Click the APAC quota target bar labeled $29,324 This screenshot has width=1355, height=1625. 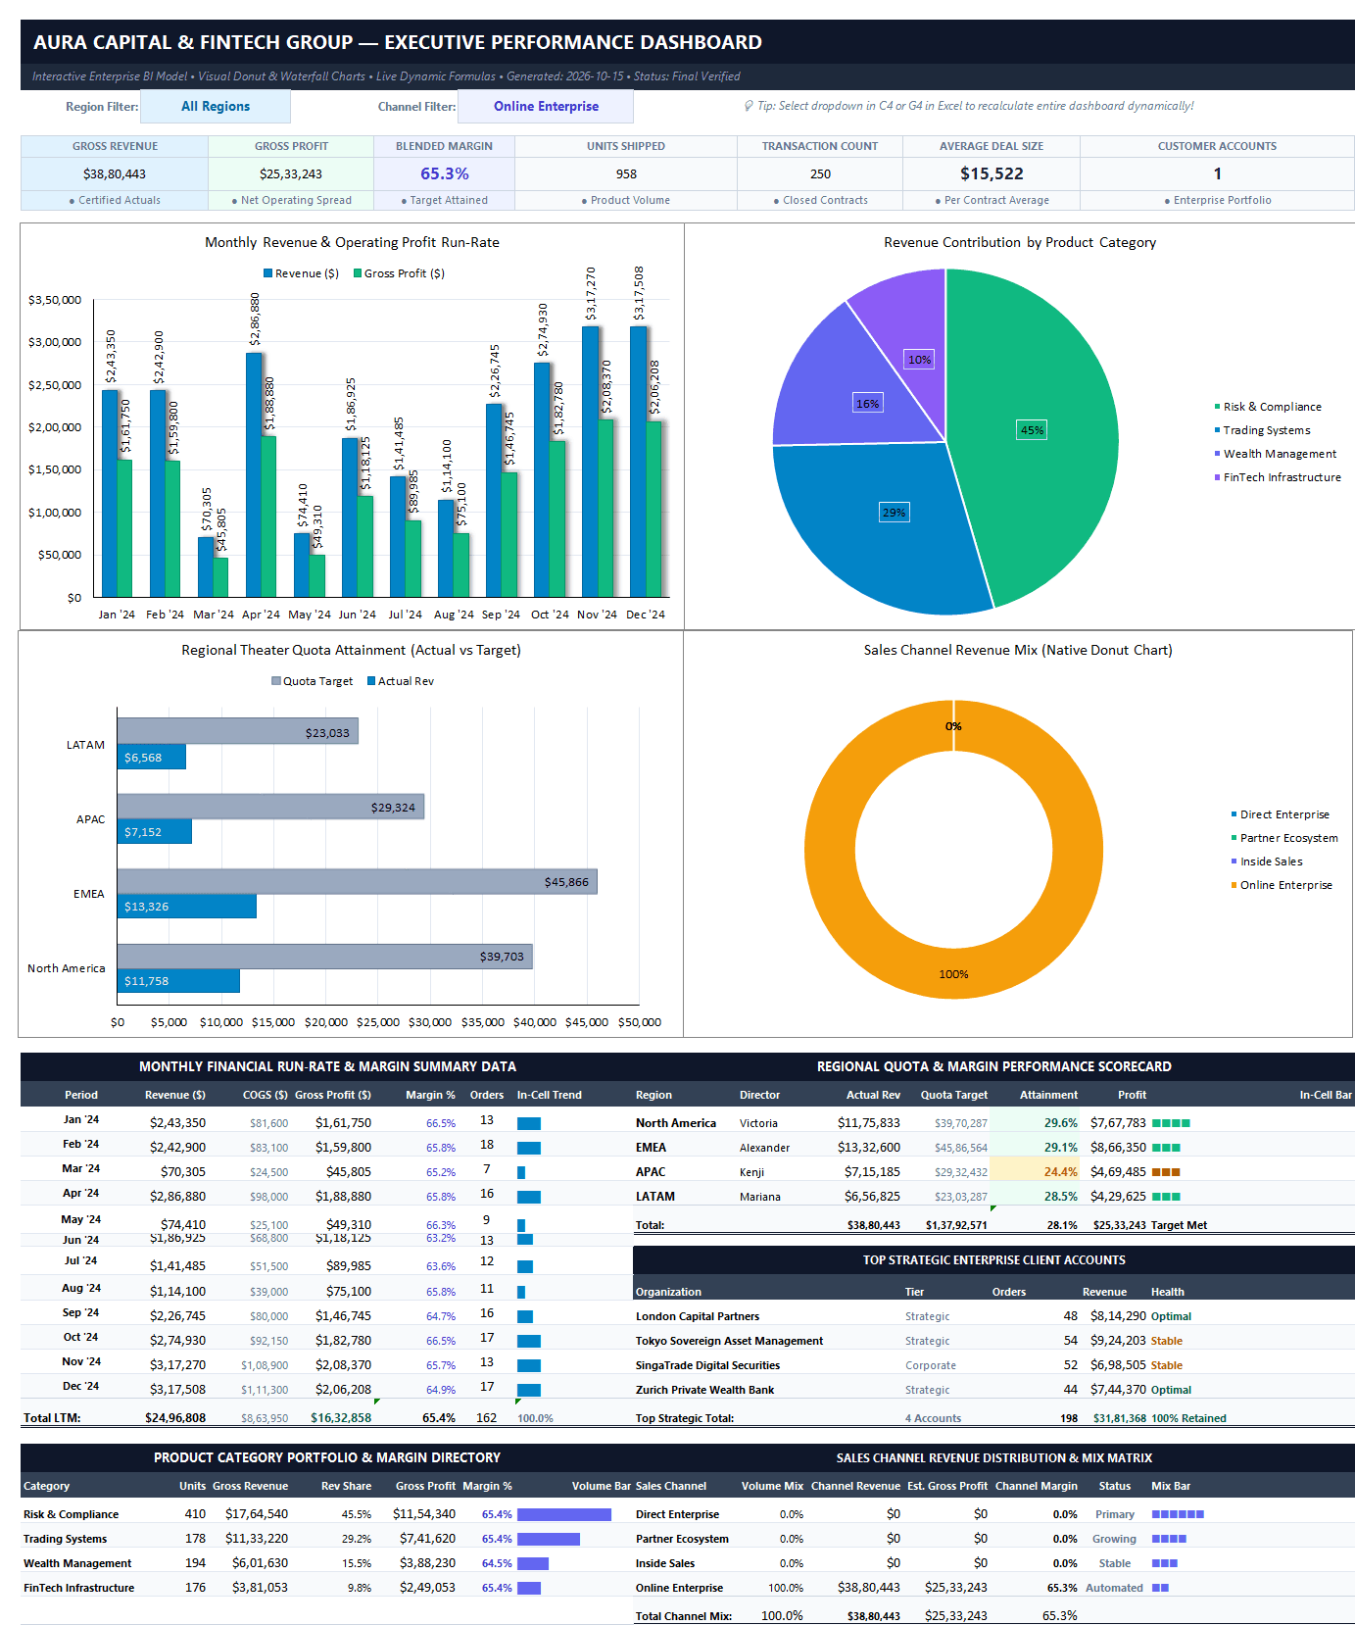[x=270, y=807]
